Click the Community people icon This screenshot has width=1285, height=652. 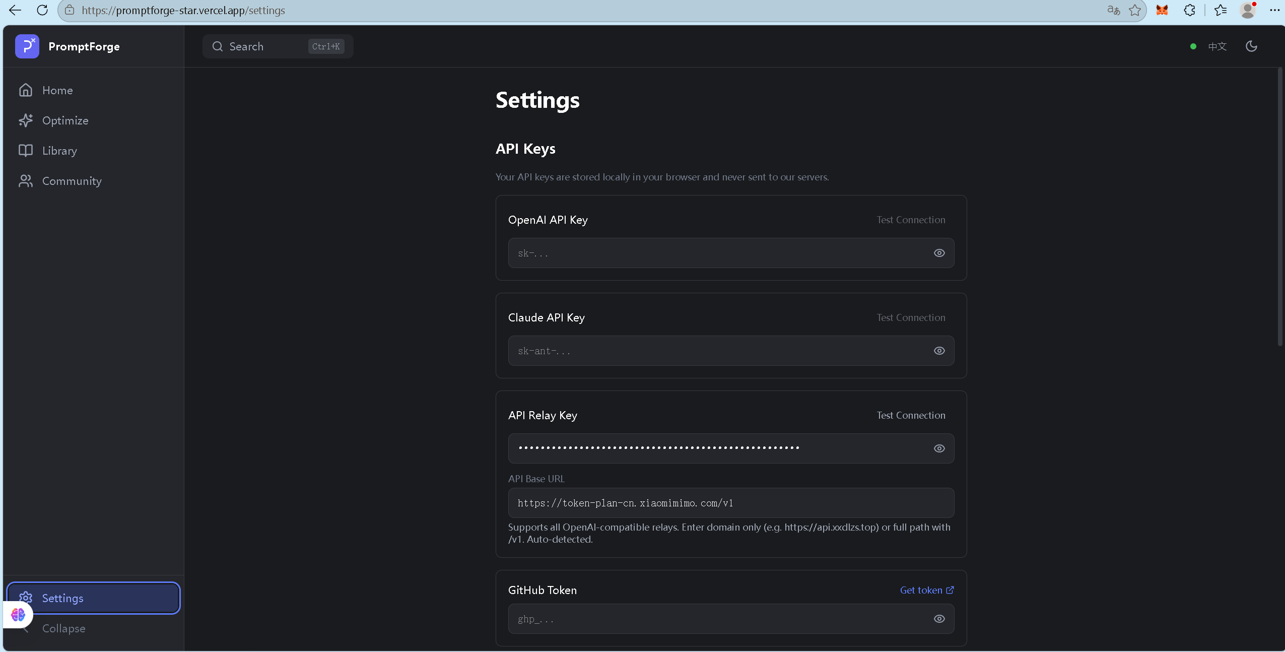[26, 181]
